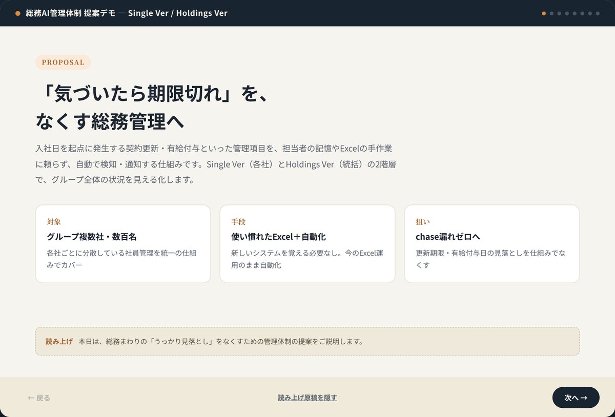Click the heading 「気づいたら期限切れ」を、

(x=153, y=94)
